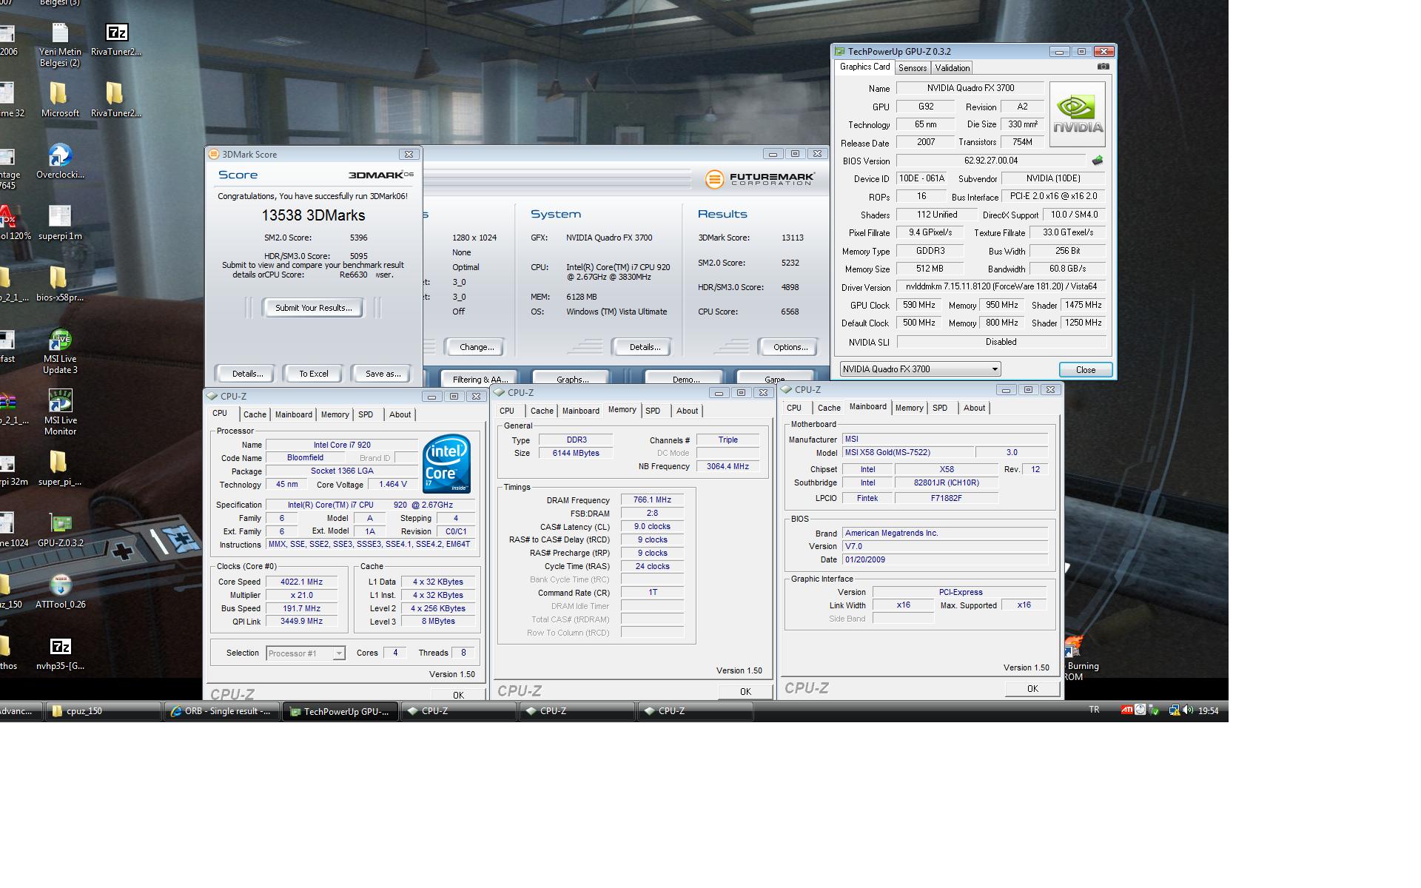Click Details button under System section
This screenshot has width=1421, height=888.
coord(645,347)
